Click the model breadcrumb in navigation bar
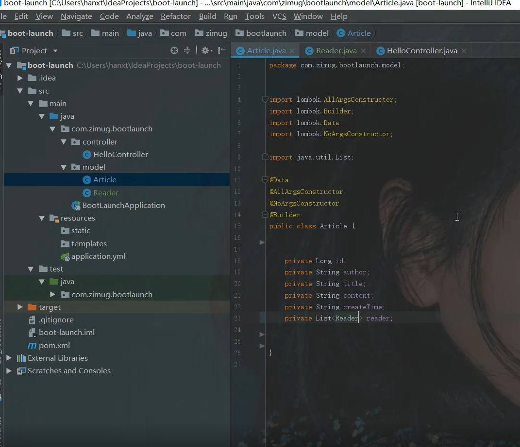520x447 pixels. click(x=312, y=33)
